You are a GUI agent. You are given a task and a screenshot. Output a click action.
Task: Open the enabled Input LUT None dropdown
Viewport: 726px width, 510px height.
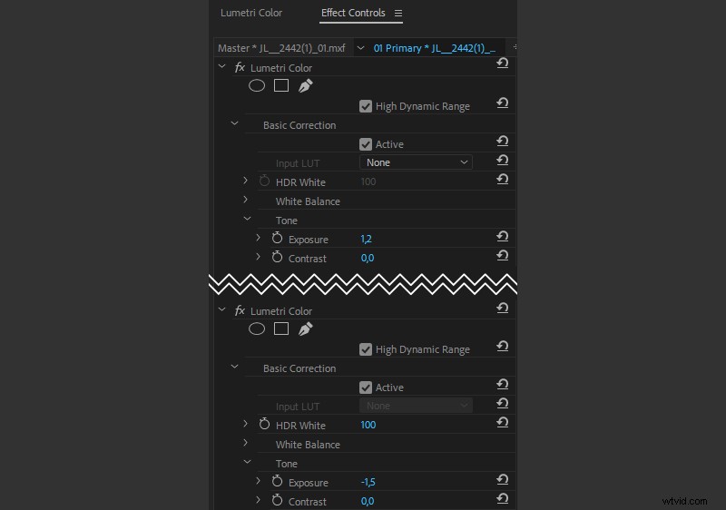click(x=416, y=162)
